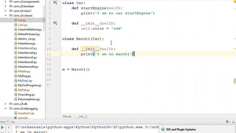Fold Maruti's __init__ method on line 10
236x133 pixels.
(61, 49)
